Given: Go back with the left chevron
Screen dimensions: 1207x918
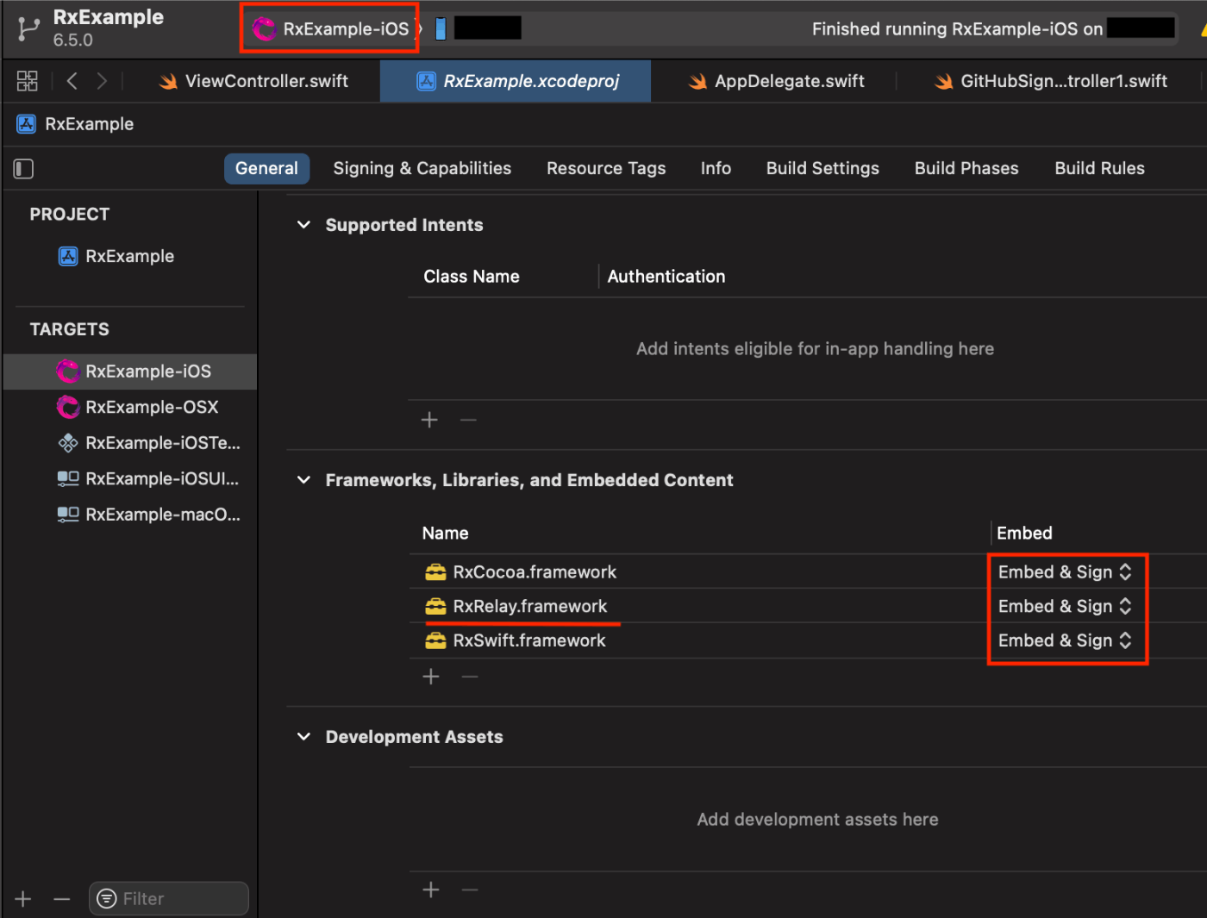Looking at the screenshot, I should (72, 81).
